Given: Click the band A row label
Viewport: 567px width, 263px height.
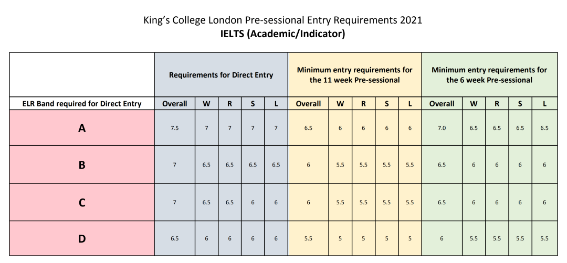Looking at the screenshot, I should point(82,128).
